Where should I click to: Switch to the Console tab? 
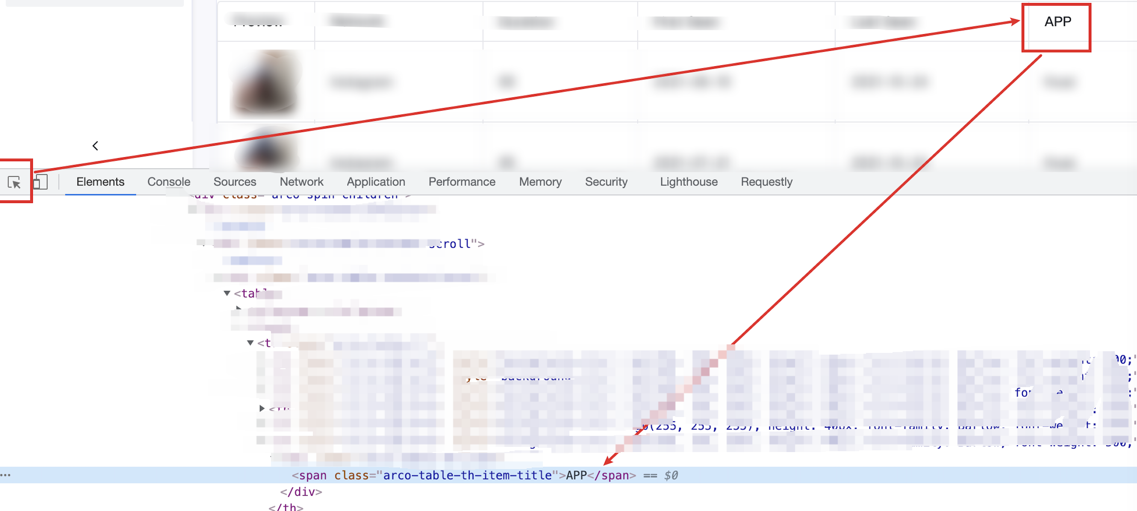pos(168,182)
